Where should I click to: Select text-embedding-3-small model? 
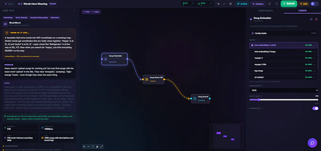tap(283, 45)
